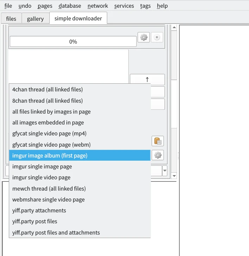Viewport: 249px width, 256px height.
Task: Choose 4chan thread (all linked files)
Action: 80,89
